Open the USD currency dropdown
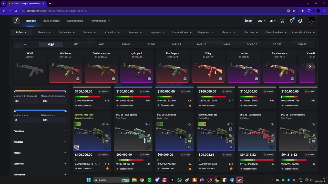The width and height of the screenshot is (328, 184). [261, 21]
